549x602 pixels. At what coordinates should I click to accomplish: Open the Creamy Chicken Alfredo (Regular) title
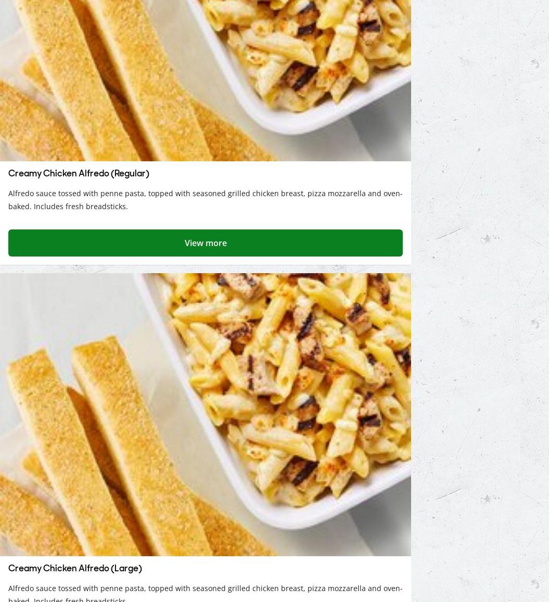point(79,174)
